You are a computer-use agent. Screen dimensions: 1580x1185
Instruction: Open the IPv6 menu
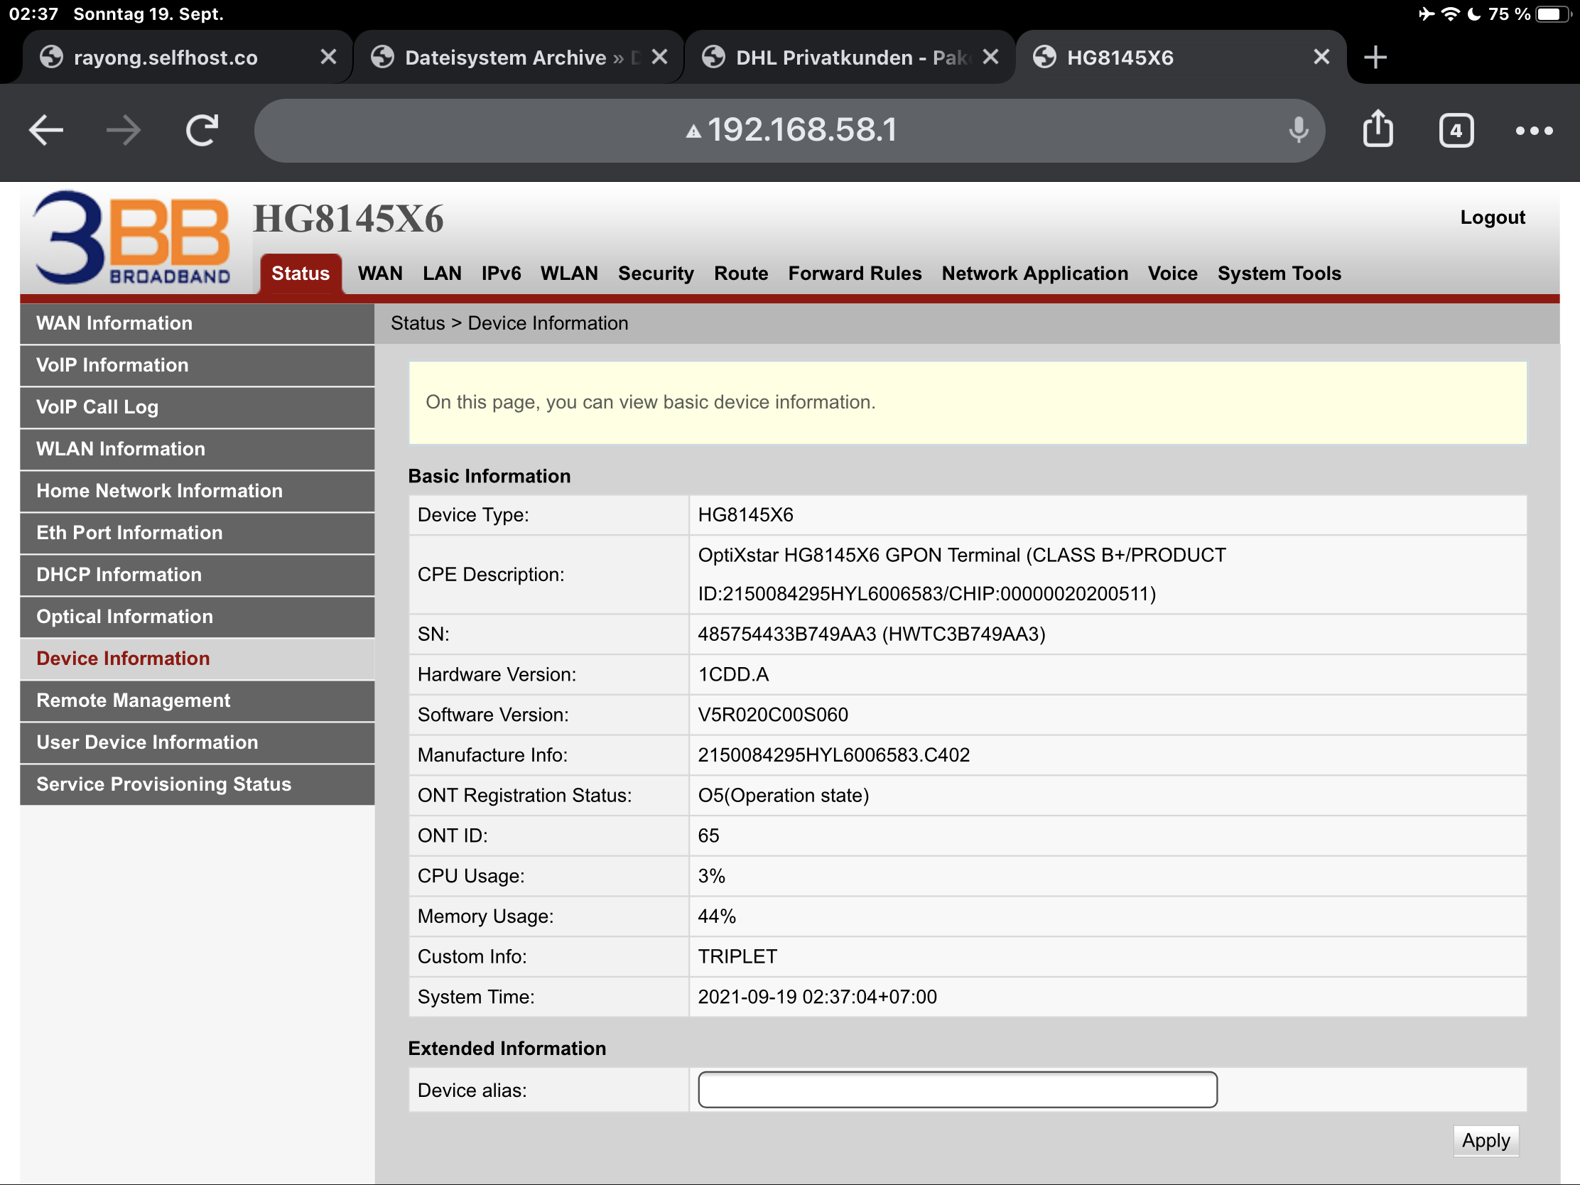point(501,274)
